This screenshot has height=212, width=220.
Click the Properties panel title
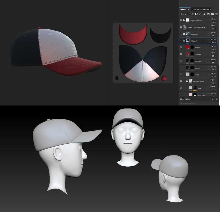click(185, 99)
